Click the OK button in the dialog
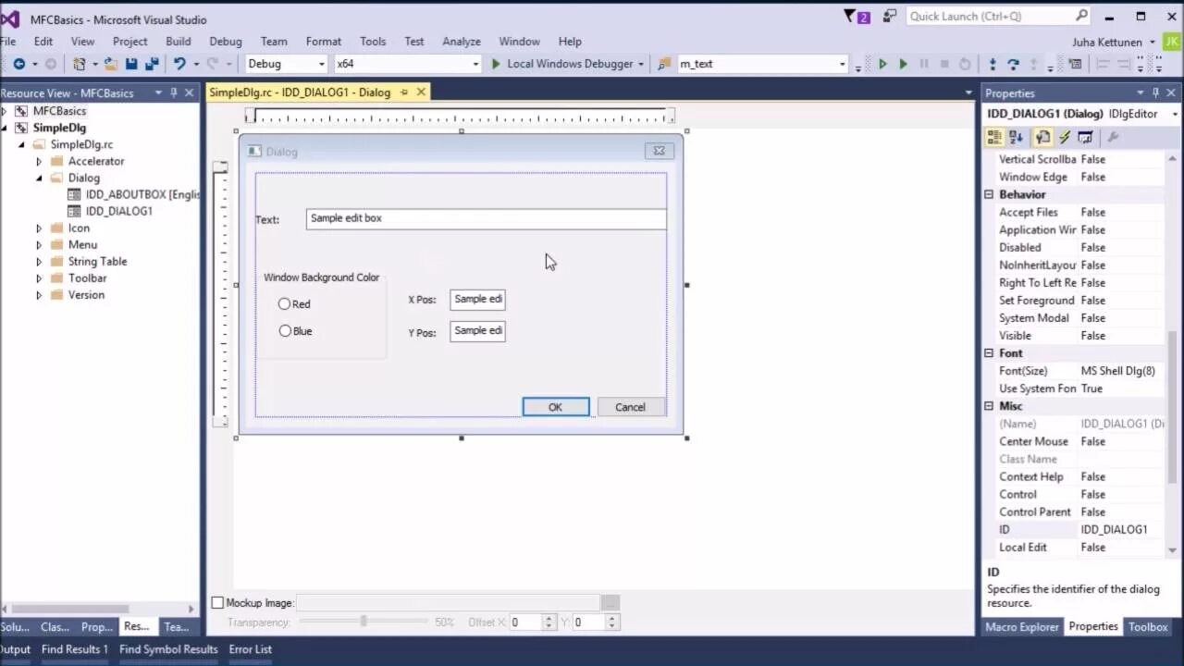Viewport: 1184px width, 666px height. pos(556,407)
